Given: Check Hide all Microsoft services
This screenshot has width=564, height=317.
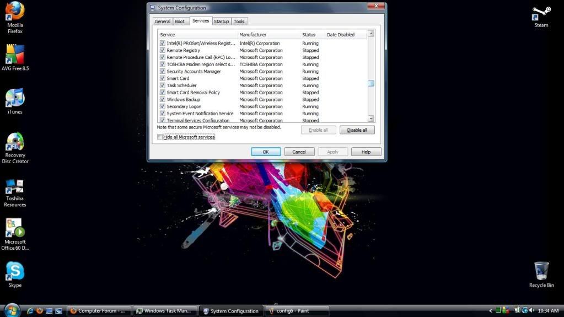Looking at the screenshot, I should click(x=160, y=137).
